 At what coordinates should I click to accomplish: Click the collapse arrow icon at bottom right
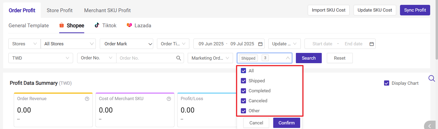pos(430,126)
